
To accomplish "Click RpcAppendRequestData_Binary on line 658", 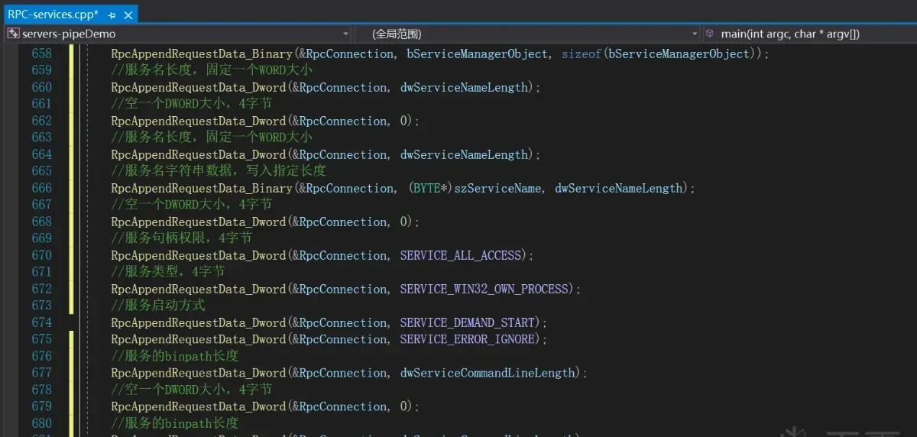I will 202,53.
